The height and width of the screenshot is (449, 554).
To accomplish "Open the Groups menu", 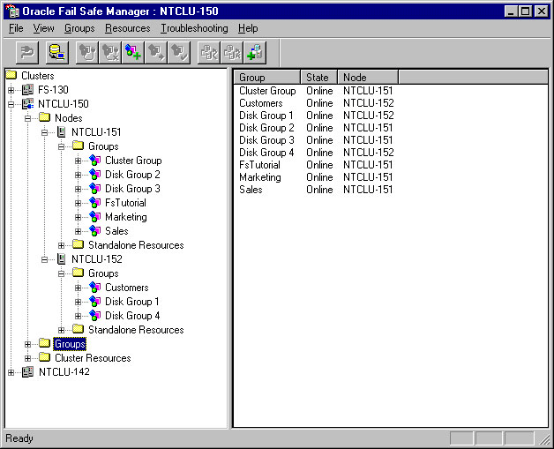I will coord(79,28).
